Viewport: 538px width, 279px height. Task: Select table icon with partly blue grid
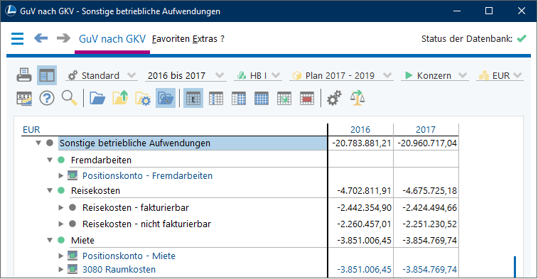239,99
